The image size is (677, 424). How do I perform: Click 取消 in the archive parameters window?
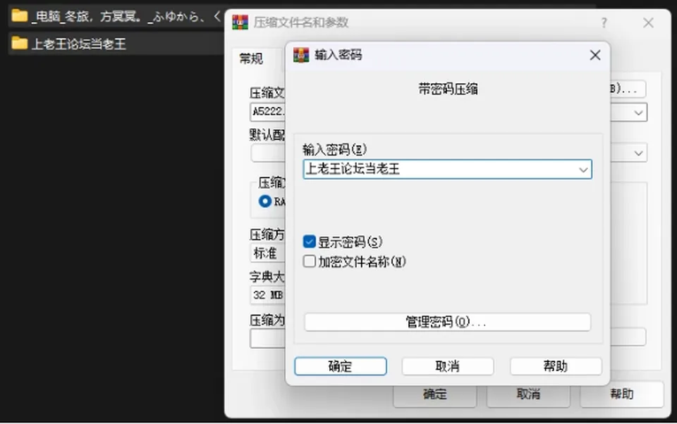528,394
